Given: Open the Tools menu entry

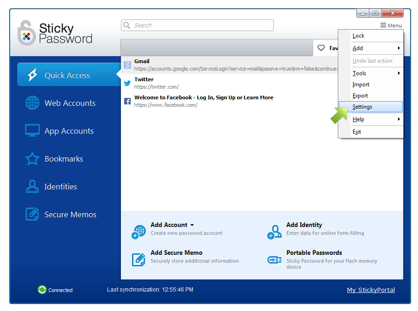Looking at the screenshot, I should pos(371,73).
